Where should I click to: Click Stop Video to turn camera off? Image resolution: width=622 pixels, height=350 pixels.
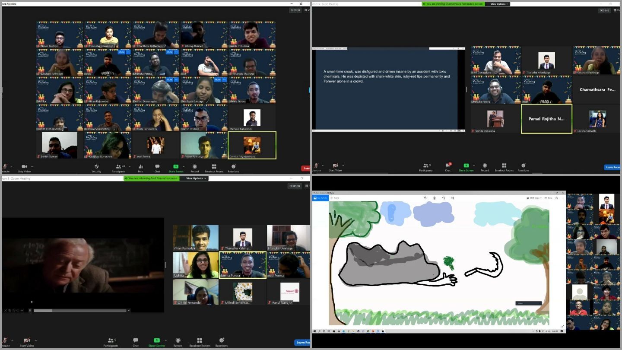point(24,167)
